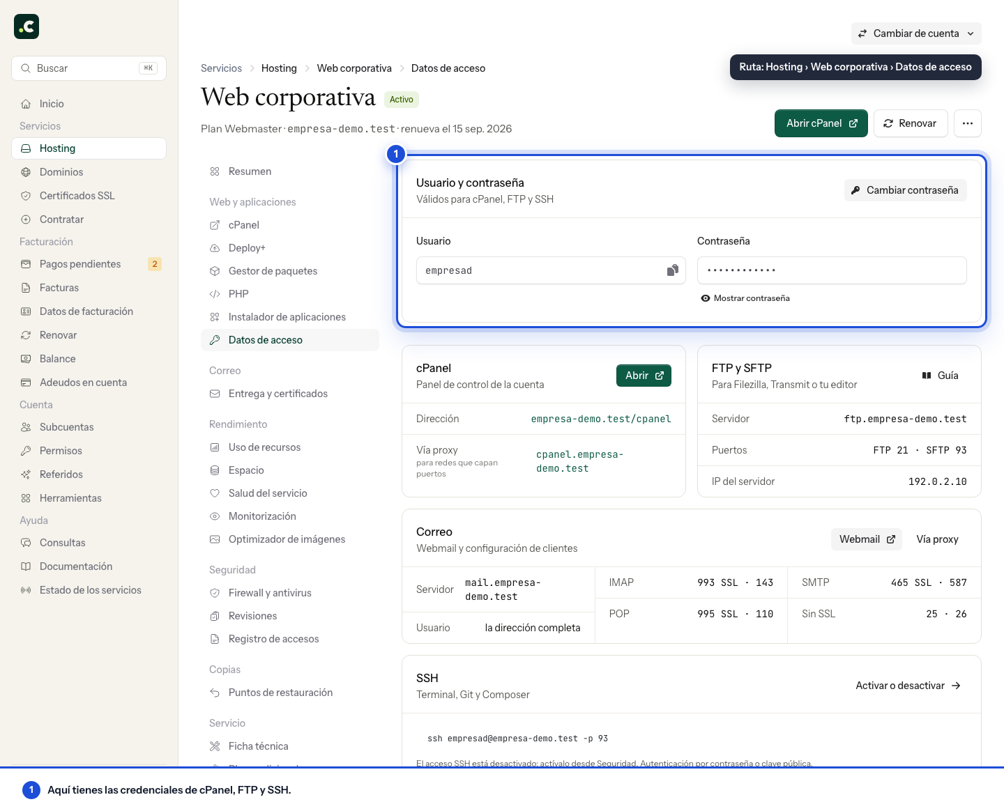Show the password with the eye toggle
Viewport: 1004px width, 811px height.
point(745,298)
